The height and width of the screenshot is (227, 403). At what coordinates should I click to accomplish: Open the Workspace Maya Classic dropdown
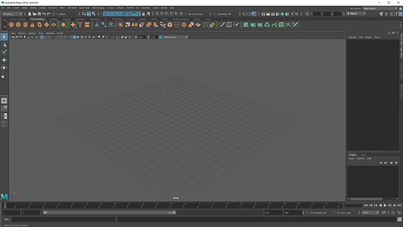(380, 8)
